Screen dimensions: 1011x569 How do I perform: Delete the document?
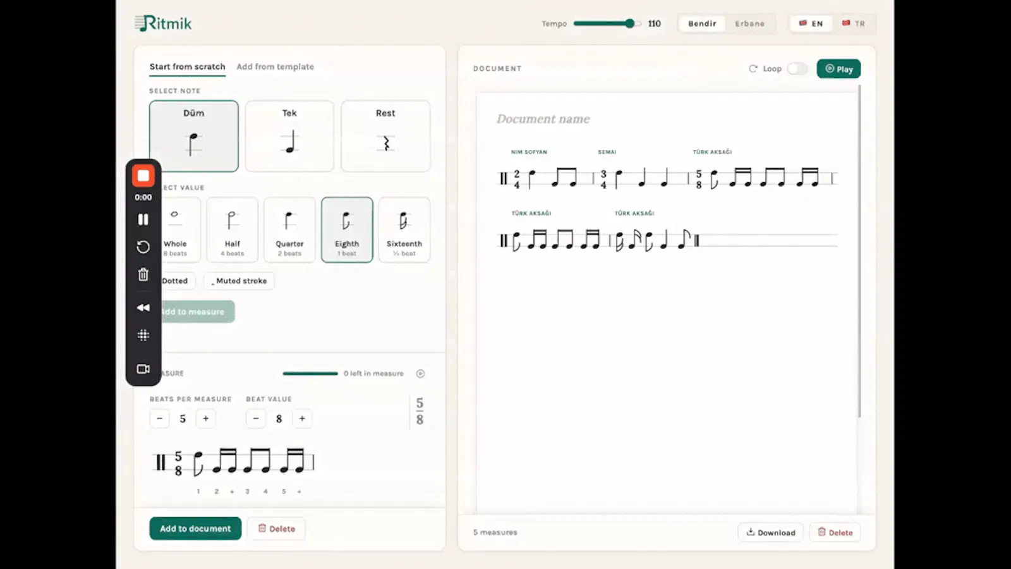(x=835, y=532)
